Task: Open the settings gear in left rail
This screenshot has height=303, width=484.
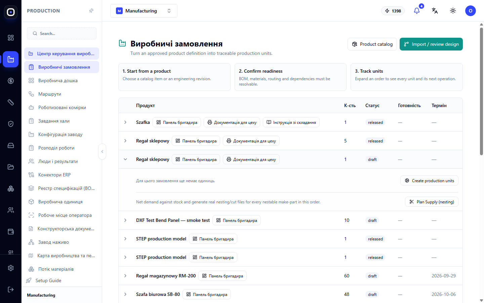Action: (x=11, y=268)
